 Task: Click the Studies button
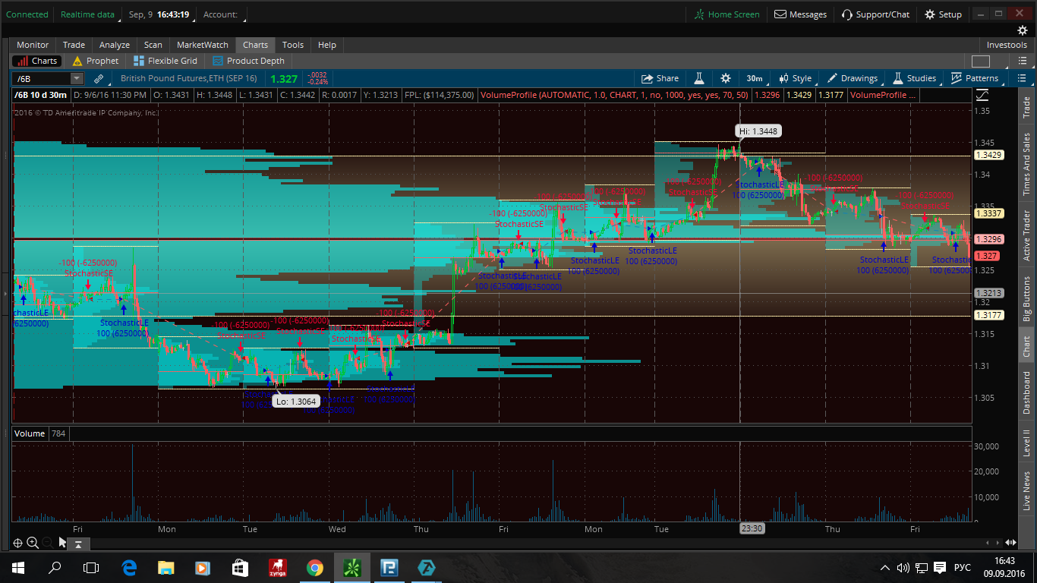(x=914, y=78)
